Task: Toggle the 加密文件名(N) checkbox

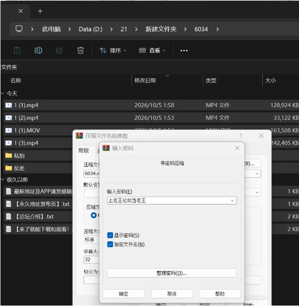Action: pyautogui.click(x=110, y=244)
